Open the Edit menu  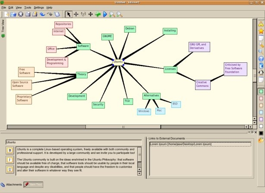pos(11,8)
